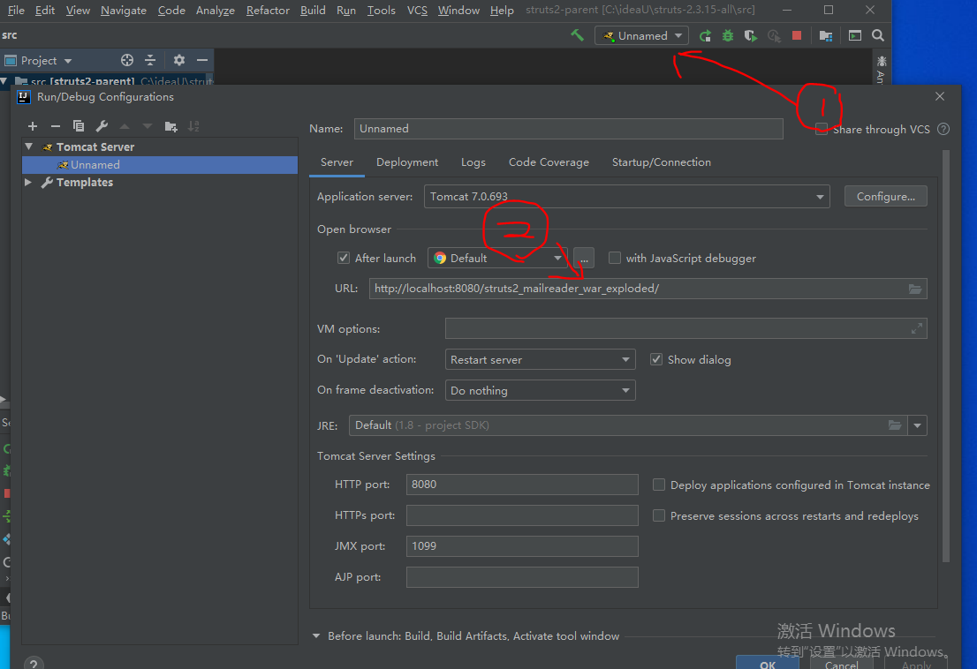
Task: Uncheck the After launch checkbox
Action: (344, 258)
